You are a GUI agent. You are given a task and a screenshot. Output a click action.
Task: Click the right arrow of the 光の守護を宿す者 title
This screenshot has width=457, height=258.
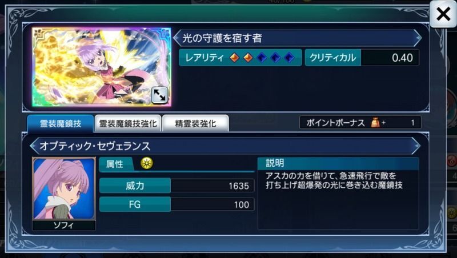point(418,38)
